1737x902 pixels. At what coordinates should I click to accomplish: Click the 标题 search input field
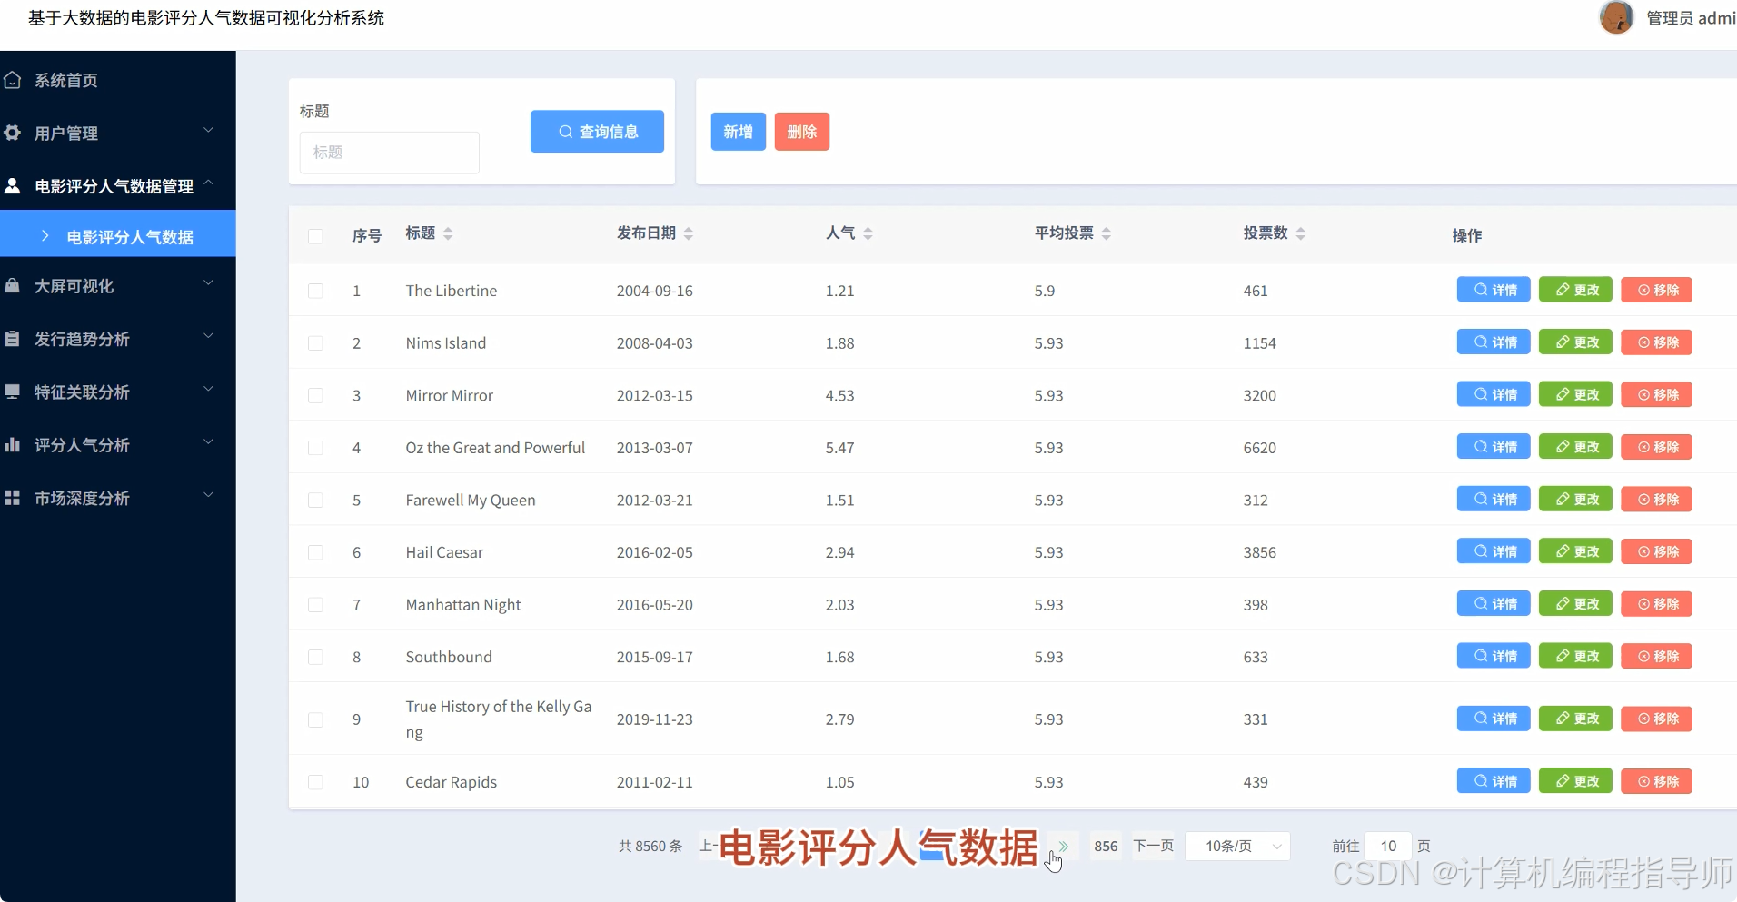[389, 153]
